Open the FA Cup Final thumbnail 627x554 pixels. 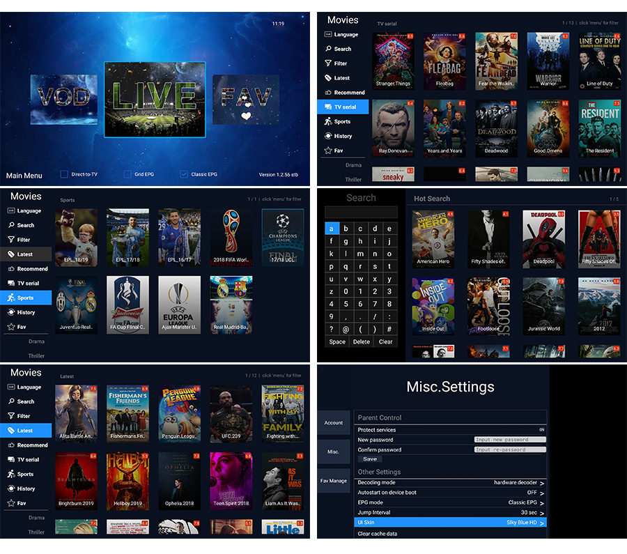[127, 305]
